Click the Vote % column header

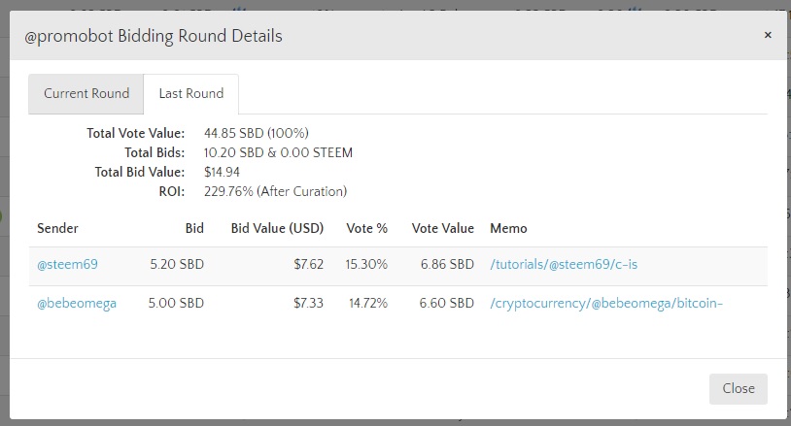[367, 228]
